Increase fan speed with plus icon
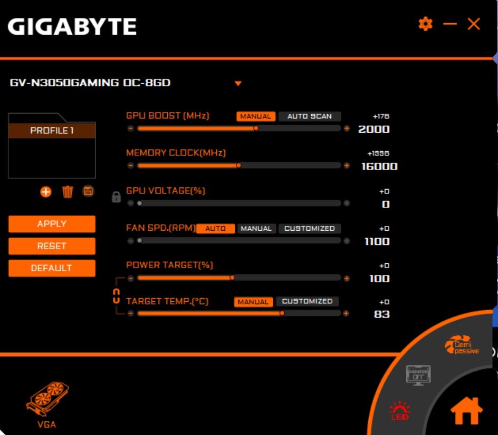This screenshot has height=435, width=498. click(347, 241)
